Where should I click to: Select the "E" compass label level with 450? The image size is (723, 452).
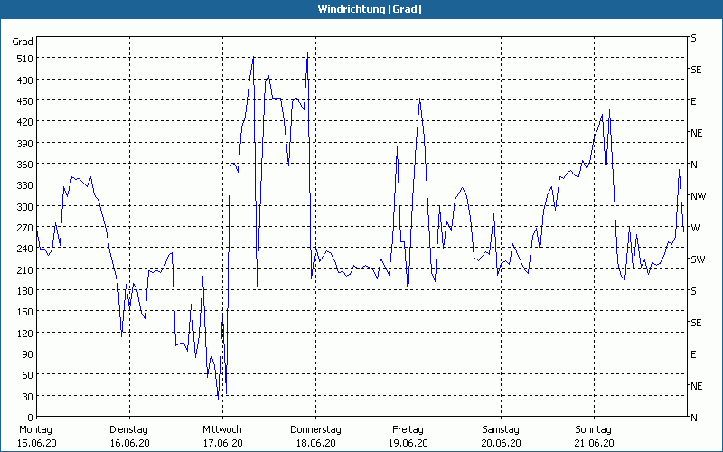693,101
